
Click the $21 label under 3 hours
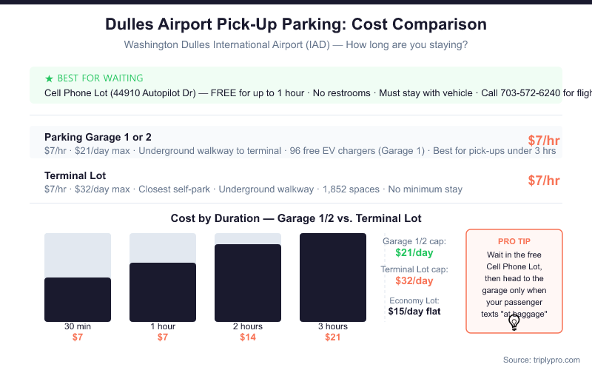[x=333, y=337]
